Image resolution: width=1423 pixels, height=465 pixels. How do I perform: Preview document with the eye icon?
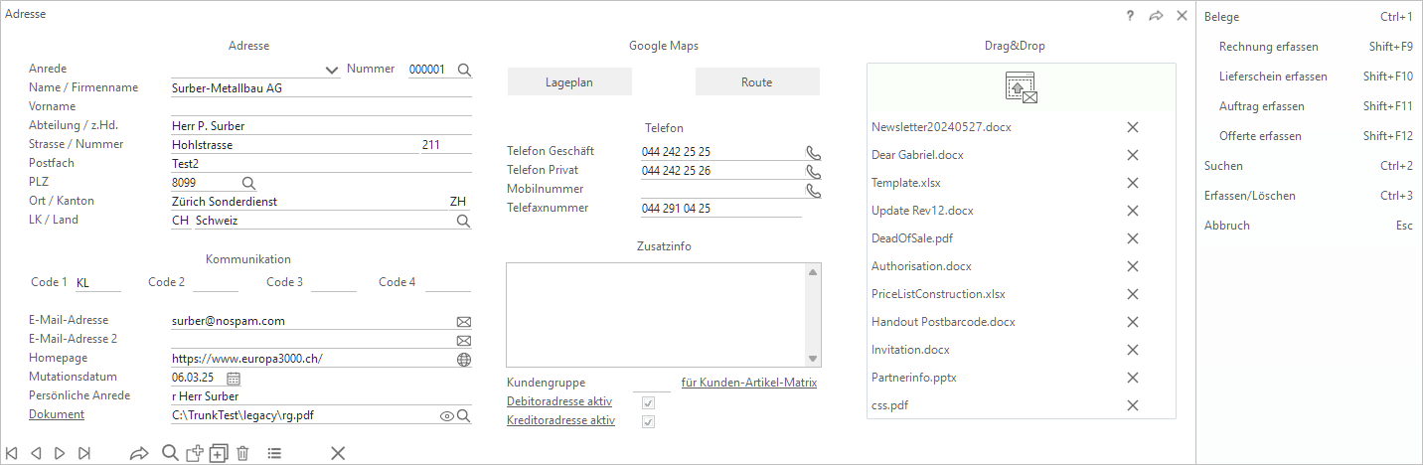(446, 416)
